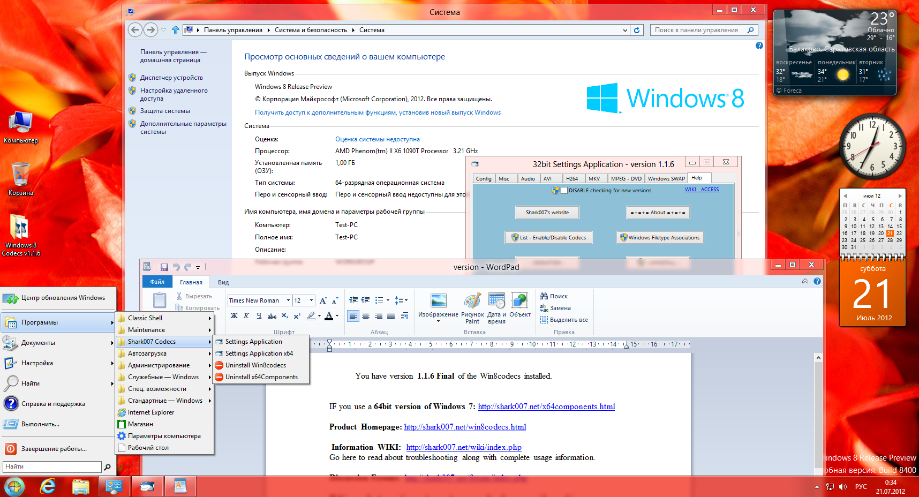Toggle center text alignment
This screenshot has width=919, height=497.
click(365, 316)
